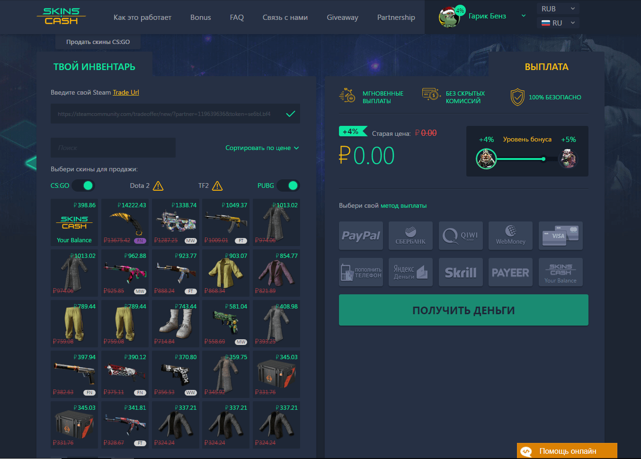The image size is (641, 459).
Task: Select Skrill payout method
Action: click(x=461, y=272)
